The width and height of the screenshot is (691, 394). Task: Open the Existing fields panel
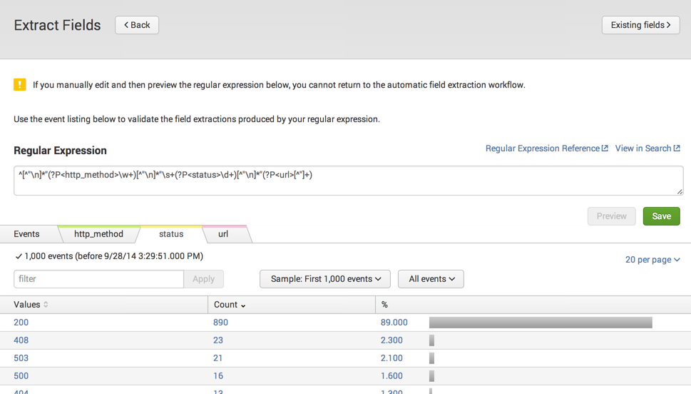coord(641,25)
